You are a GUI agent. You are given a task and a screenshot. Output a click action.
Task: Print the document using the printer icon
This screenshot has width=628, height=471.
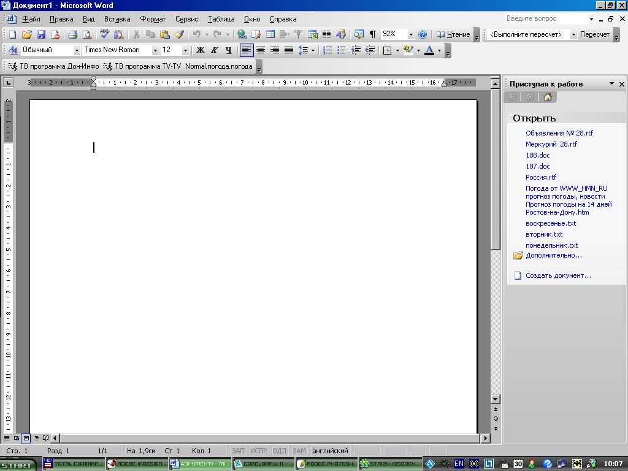point(72,34)
